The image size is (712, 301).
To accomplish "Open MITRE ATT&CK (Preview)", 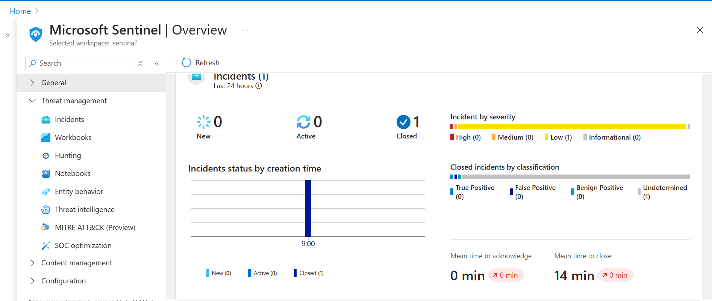I will pos(95,227).
